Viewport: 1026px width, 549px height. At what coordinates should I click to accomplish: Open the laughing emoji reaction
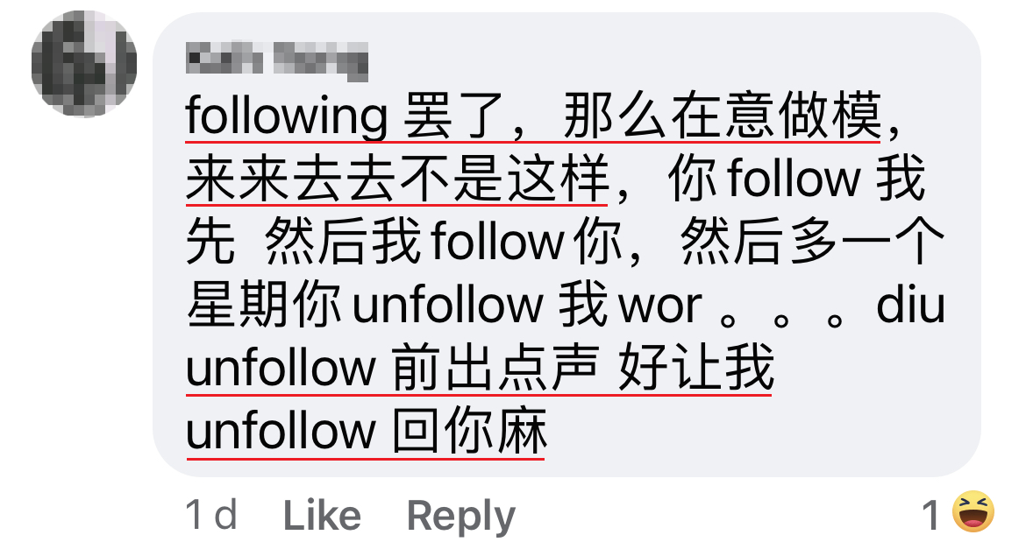pyautogui.click(x=973, y=511)
